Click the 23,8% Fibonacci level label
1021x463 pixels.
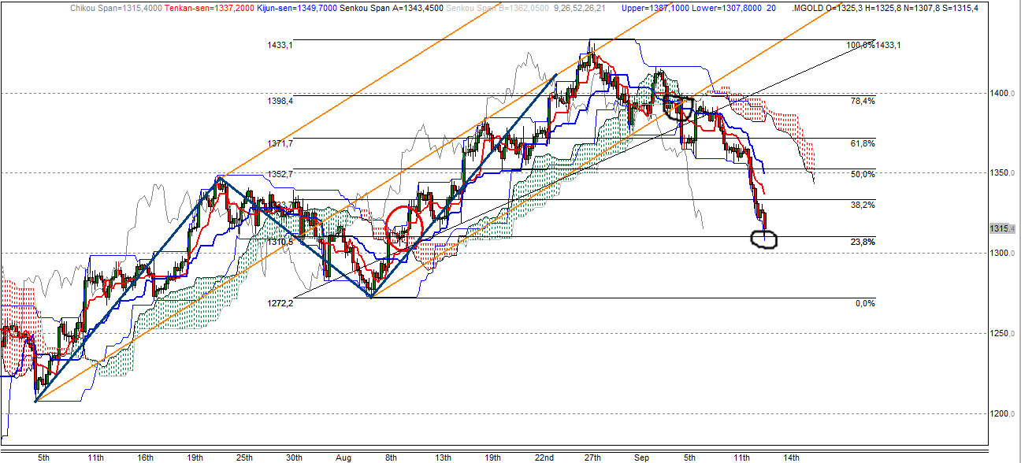tap(862, 243)
